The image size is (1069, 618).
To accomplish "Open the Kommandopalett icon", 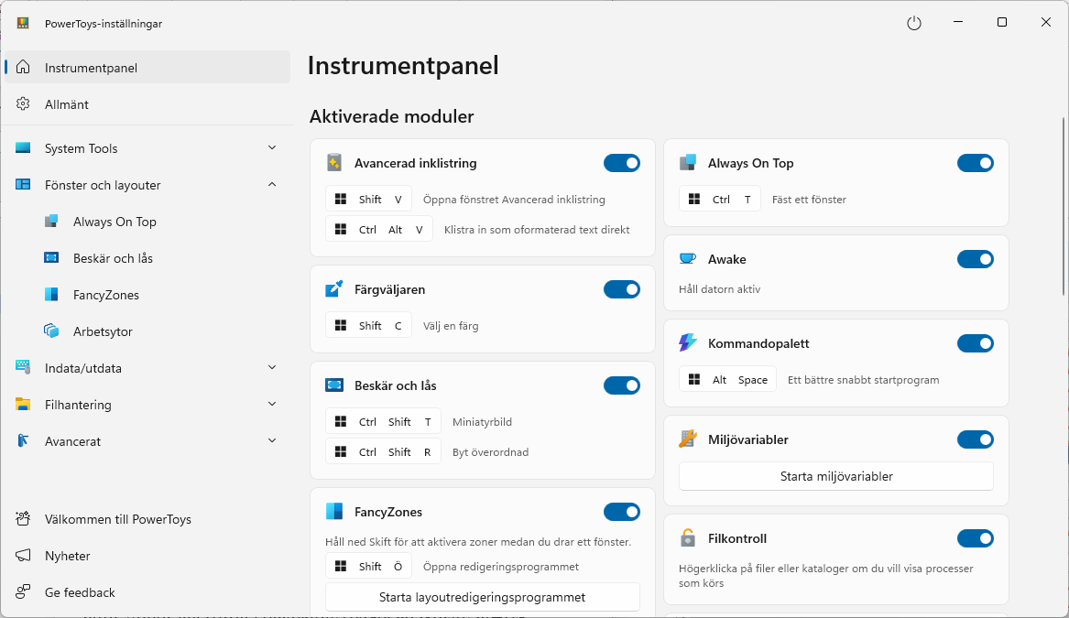I will click(687, 343).
